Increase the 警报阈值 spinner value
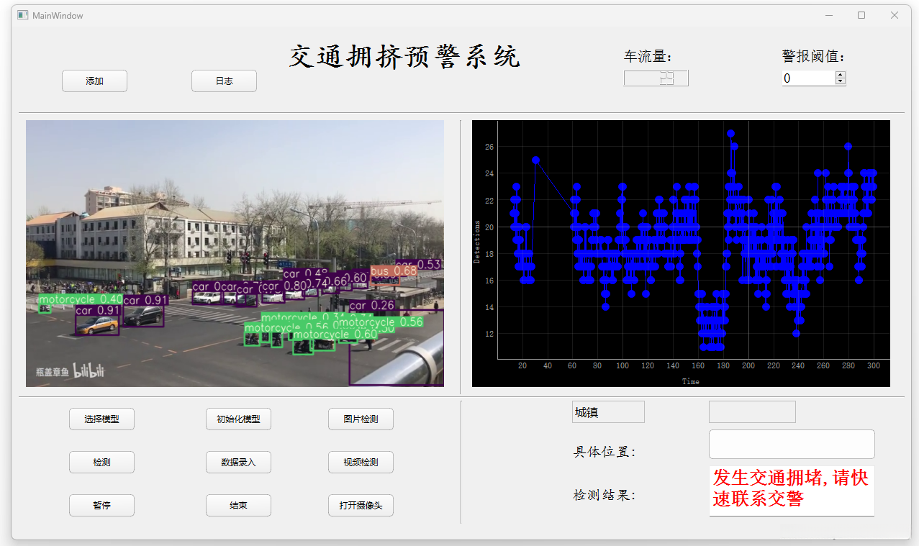Image resolution: width=919 pixels, height=546 pixels. tap(840, 75)
